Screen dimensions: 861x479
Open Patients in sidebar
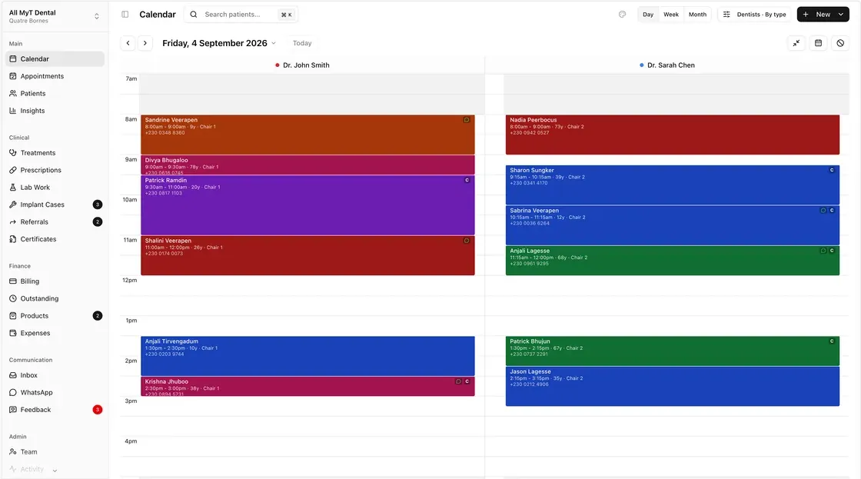[55, 93]
